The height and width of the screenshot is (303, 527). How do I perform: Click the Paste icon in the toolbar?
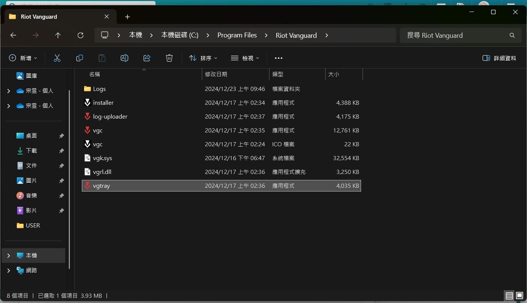102,58
